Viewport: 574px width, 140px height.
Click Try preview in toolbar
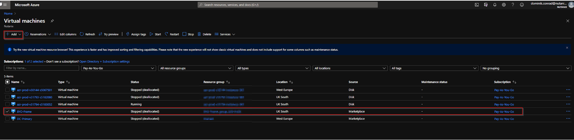pos(109,34)
